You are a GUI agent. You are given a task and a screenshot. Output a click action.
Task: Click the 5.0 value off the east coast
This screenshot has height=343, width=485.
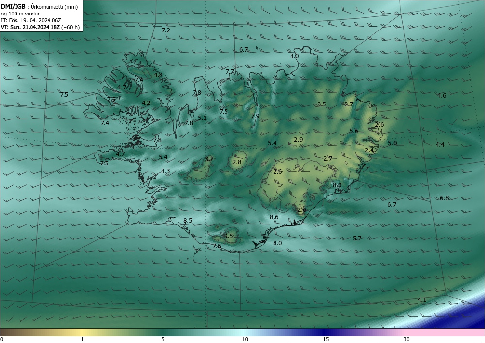tap(392, 143)
